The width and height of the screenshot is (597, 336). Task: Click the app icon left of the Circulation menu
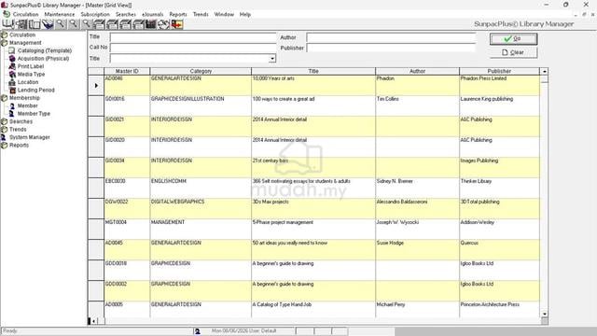click(x=6, y=14)
